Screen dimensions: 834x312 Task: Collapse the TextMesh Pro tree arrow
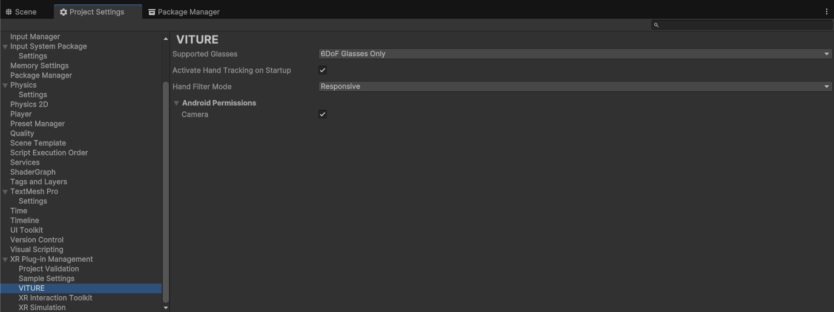tap(5, 192)
